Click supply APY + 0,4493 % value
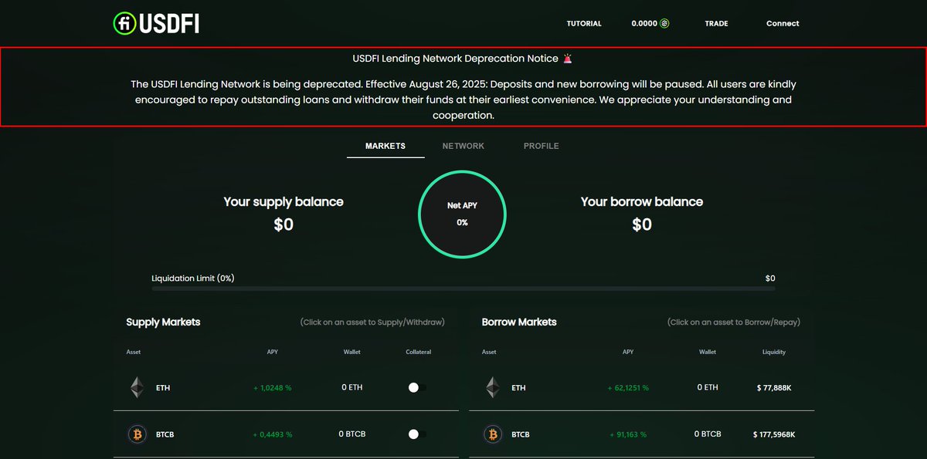927x459 pixels. point(273,434)
